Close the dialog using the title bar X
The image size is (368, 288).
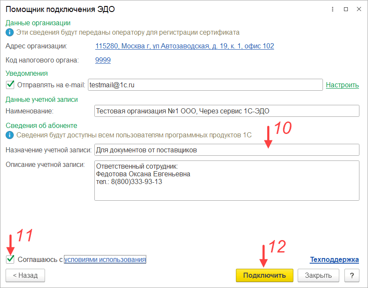coord(359,9)
